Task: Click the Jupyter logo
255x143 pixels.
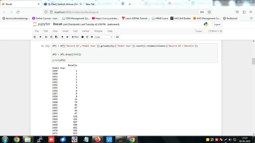Action: [42, 24]
